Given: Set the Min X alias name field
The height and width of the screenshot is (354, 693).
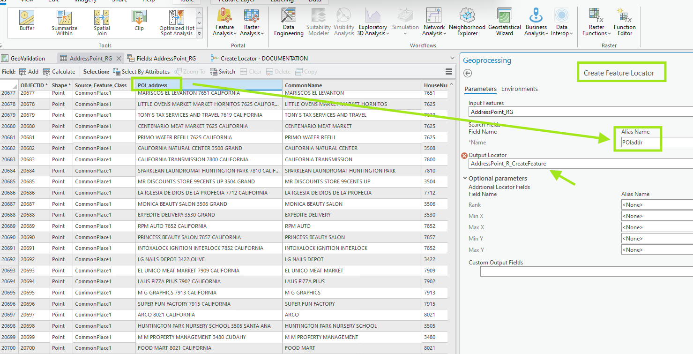Looking at the screenshot, I should pos(657,216).
